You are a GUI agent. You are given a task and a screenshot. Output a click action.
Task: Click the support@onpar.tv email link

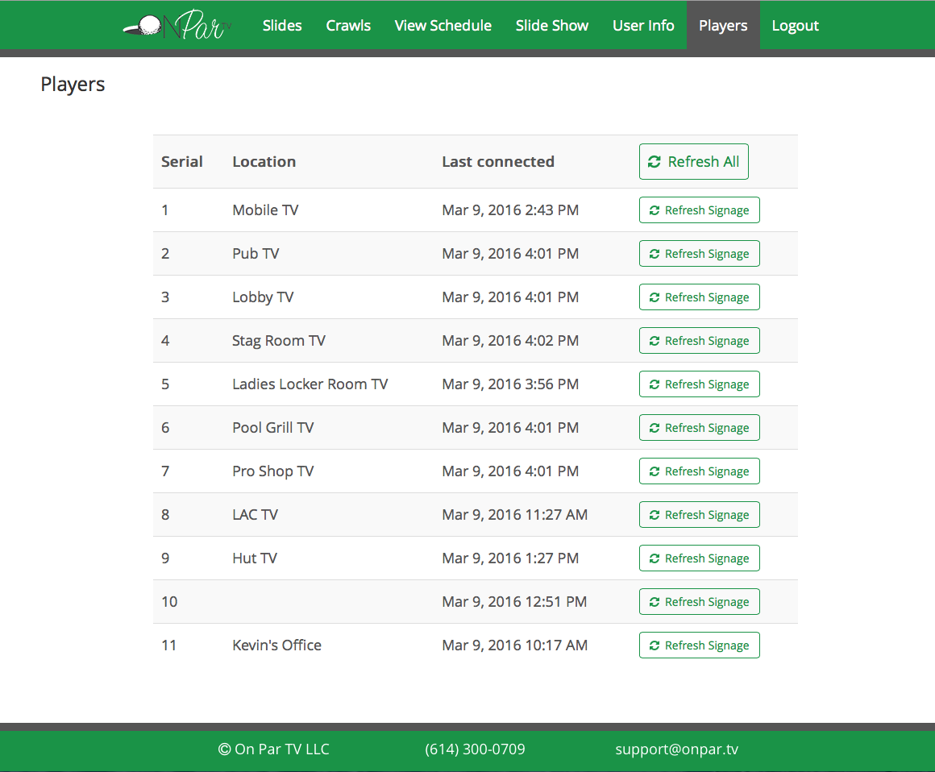pyautogui.click(x=677, y=749)
